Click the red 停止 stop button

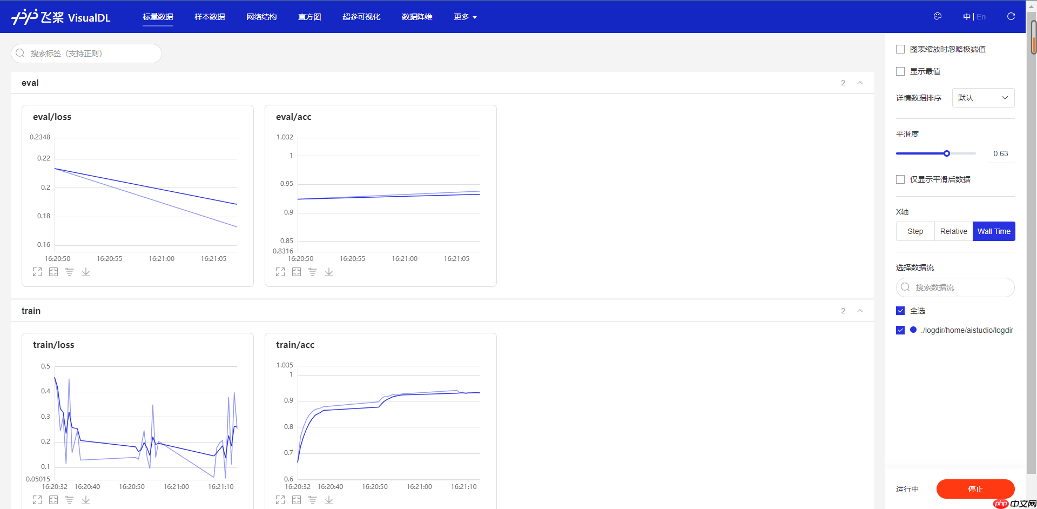tap(975, 489)
